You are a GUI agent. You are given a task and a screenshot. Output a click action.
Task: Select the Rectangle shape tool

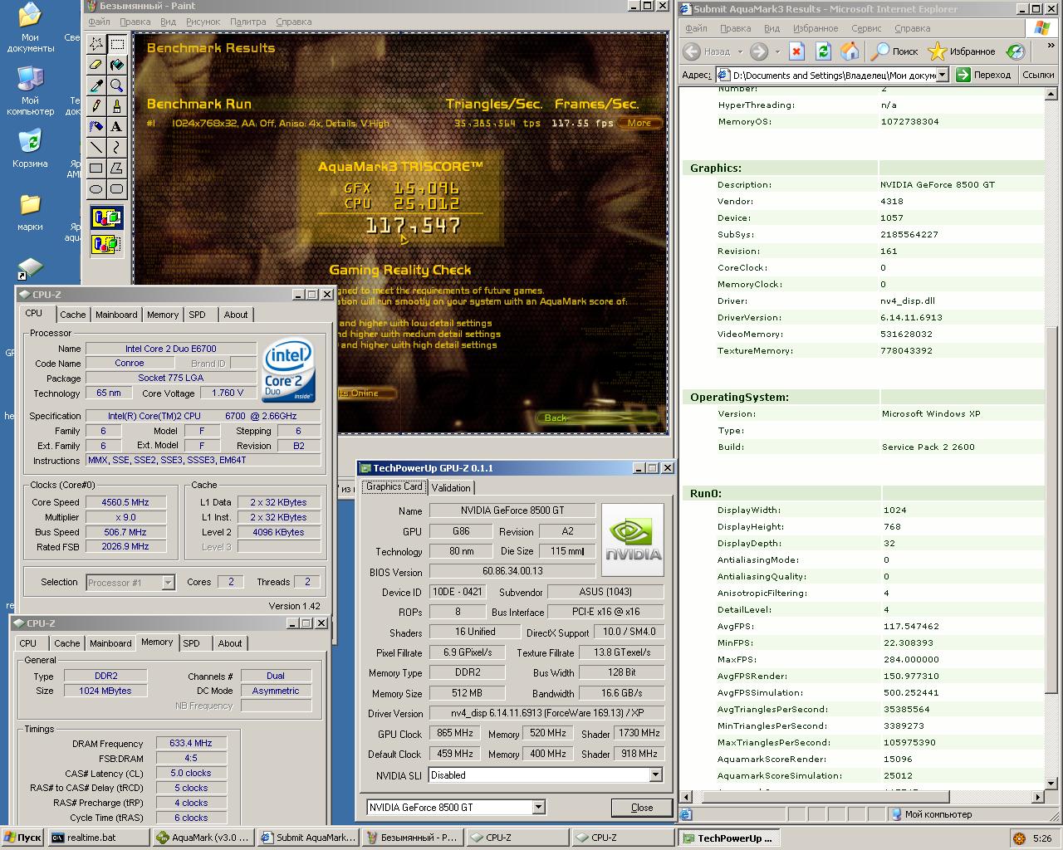tap(96, 169)
